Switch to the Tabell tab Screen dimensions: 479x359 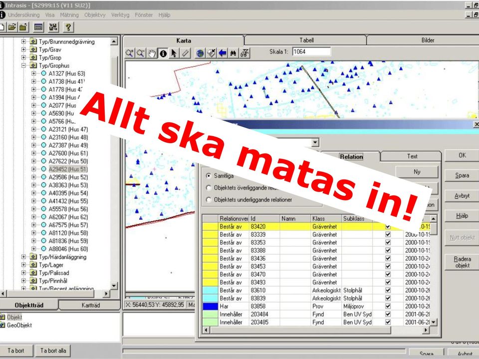click(306, 40)
